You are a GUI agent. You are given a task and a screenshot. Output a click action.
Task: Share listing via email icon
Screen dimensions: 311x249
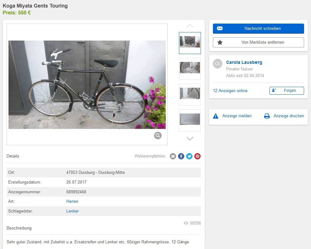click(173, 156)
